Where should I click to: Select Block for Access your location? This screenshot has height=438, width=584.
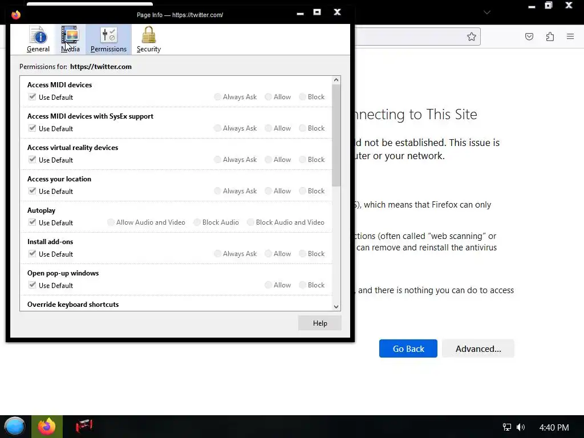[302, 190]
